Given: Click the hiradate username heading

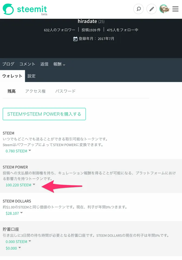Looking at the screenshot, I should point(87,21).
